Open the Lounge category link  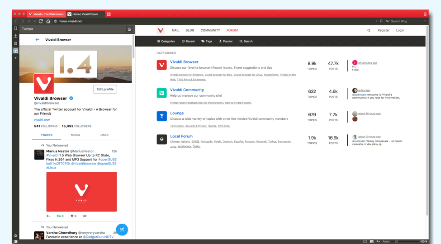(177, 113)
